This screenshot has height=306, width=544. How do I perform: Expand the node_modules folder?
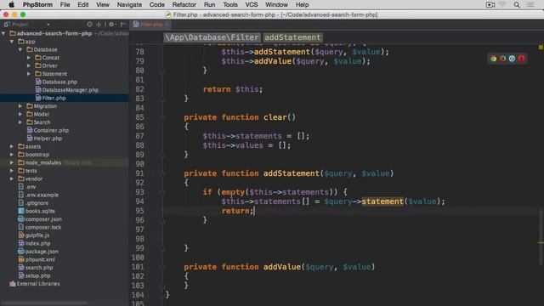coord(12,162)
